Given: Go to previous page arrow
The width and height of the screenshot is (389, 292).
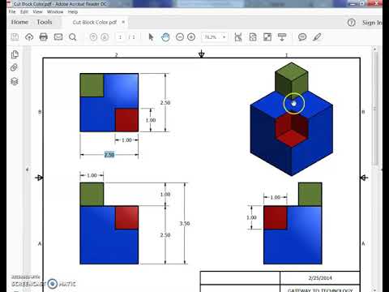Looking at the screenshot, I should 93,36.
